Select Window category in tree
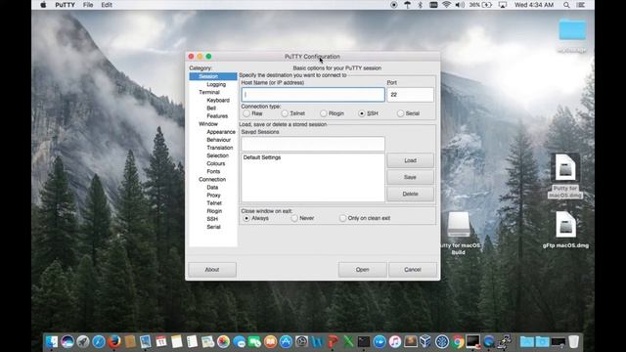The image size is (626, 352). pos(208,124)
